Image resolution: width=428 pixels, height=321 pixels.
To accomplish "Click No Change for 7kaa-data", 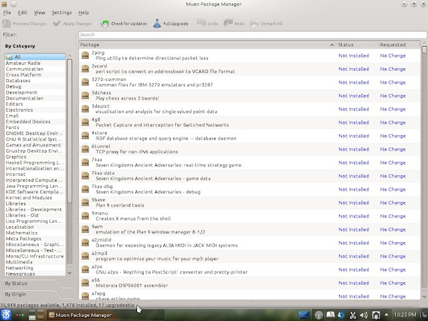I will pos(393,176).
